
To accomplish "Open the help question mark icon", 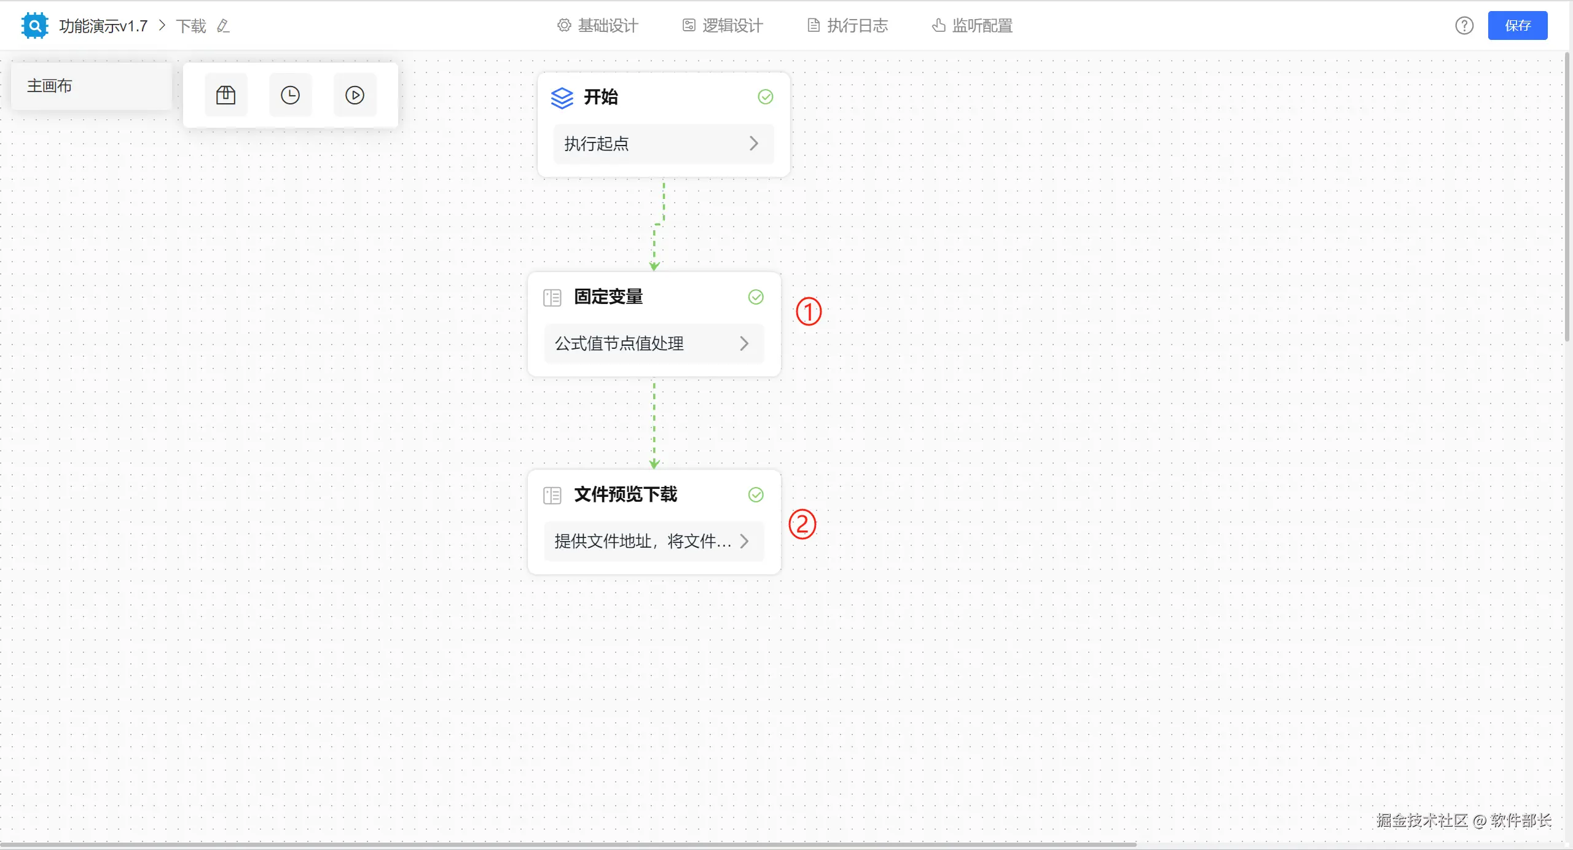I will (1464, 26).
